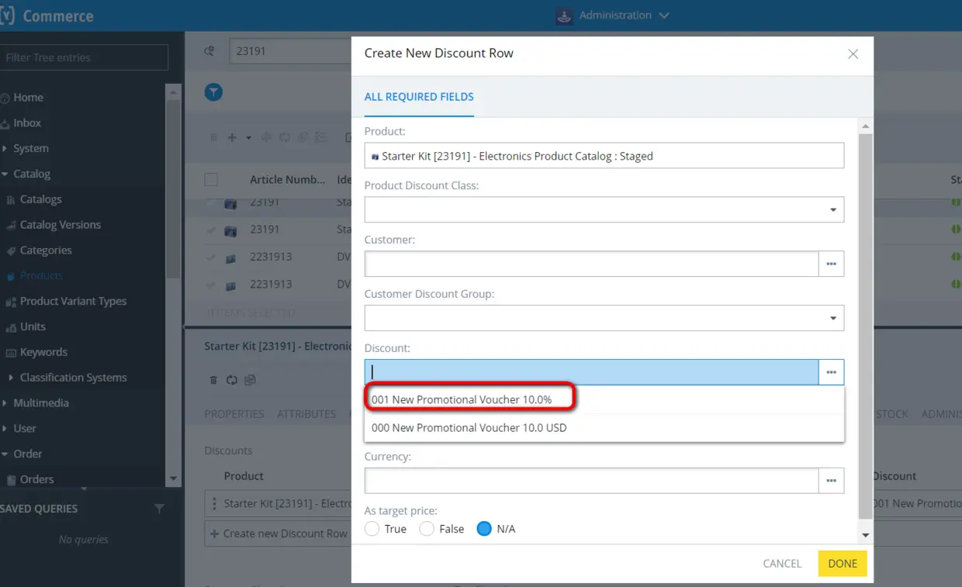Click the copy icon in Starter Kit editor
Screen dimensions: 962x587
[250, 380]
